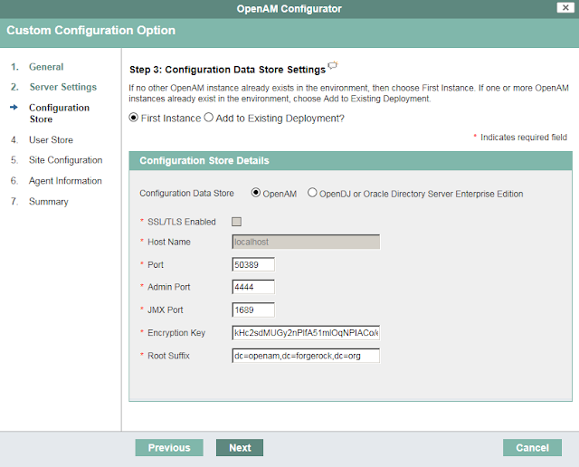Select the First Instance radio button
The image size is (579, 467).
(135, 118)
